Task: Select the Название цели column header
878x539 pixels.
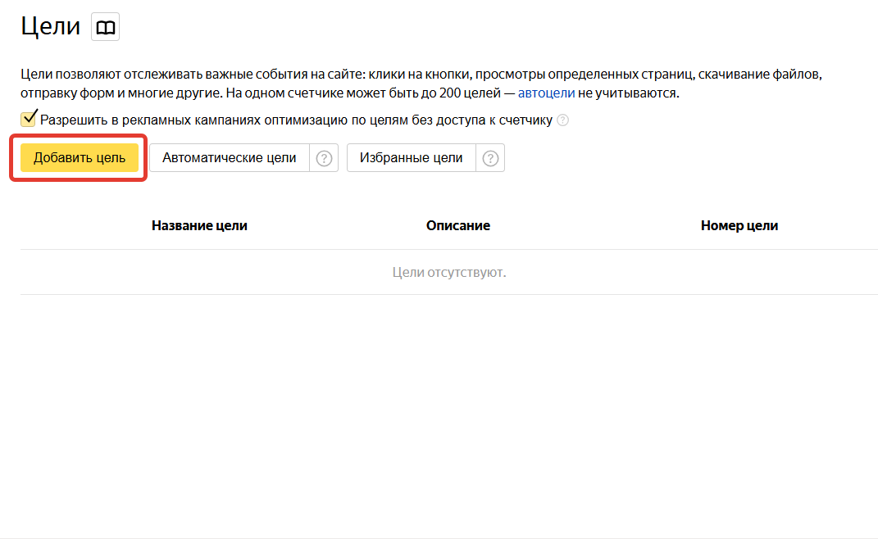Action: pos(199,225)
